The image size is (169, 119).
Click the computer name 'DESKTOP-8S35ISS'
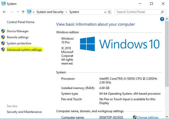(111, 117)
